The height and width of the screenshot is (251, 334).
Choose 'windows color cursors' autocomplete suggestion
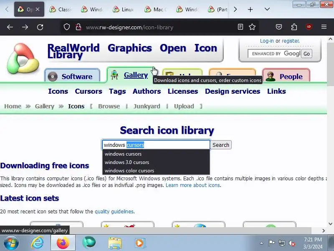[x=156, y=171]
